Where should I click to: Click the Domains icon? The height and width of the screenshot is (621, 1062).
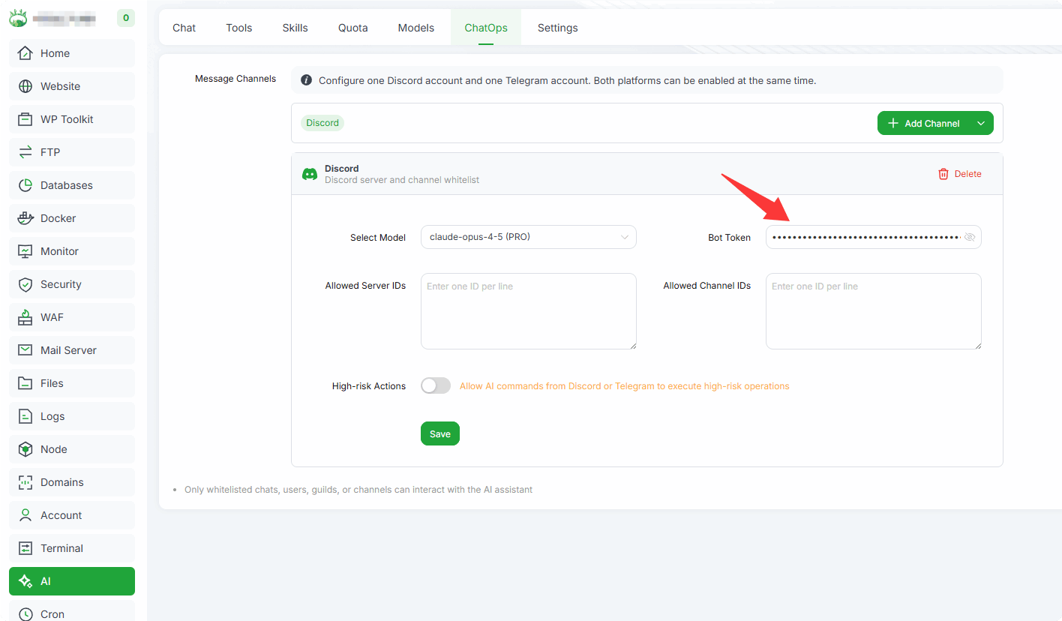[x=25, y=482]
